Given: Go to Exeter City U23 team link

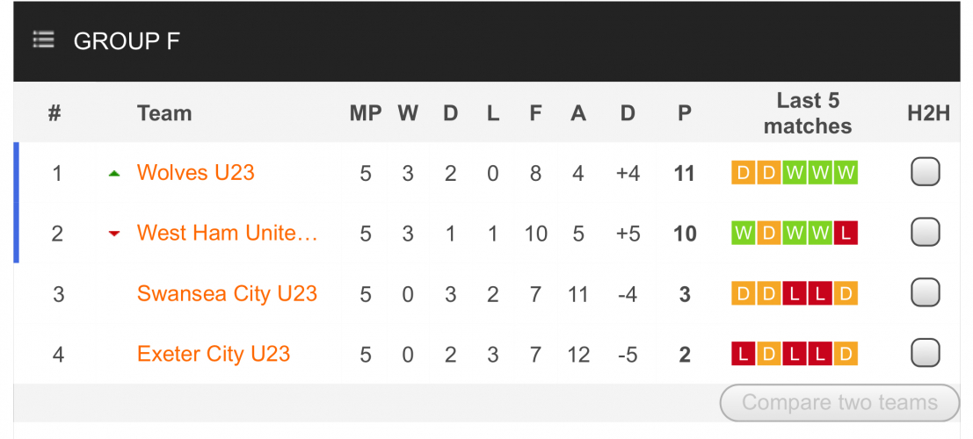Looking at the screenshot, I should pyautogui.click(x=214, y=354).
